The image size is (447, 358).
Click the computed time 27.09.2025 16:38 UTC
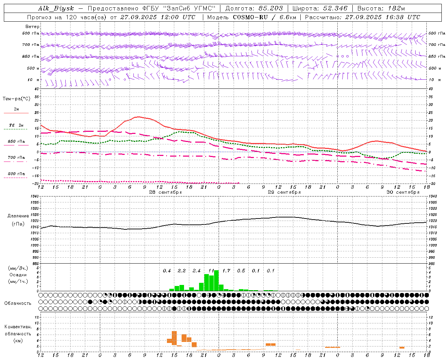tap(382, 17)
